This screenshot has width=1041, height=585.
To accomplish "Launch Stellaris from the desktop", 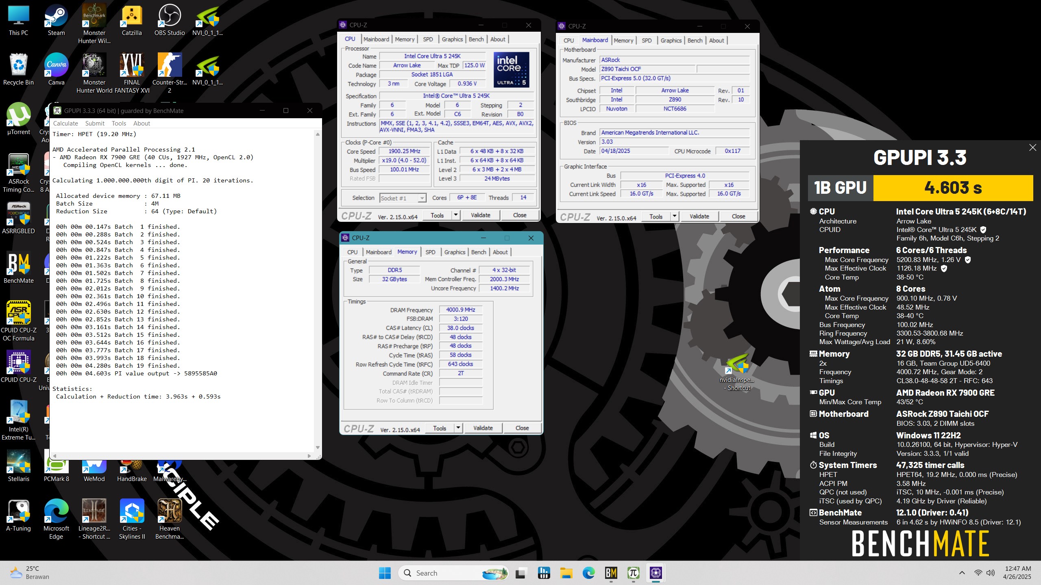I will click(18, 466).
